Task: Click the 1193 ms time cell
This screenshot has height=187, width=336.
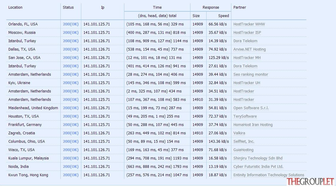Action: pos(157,158)
